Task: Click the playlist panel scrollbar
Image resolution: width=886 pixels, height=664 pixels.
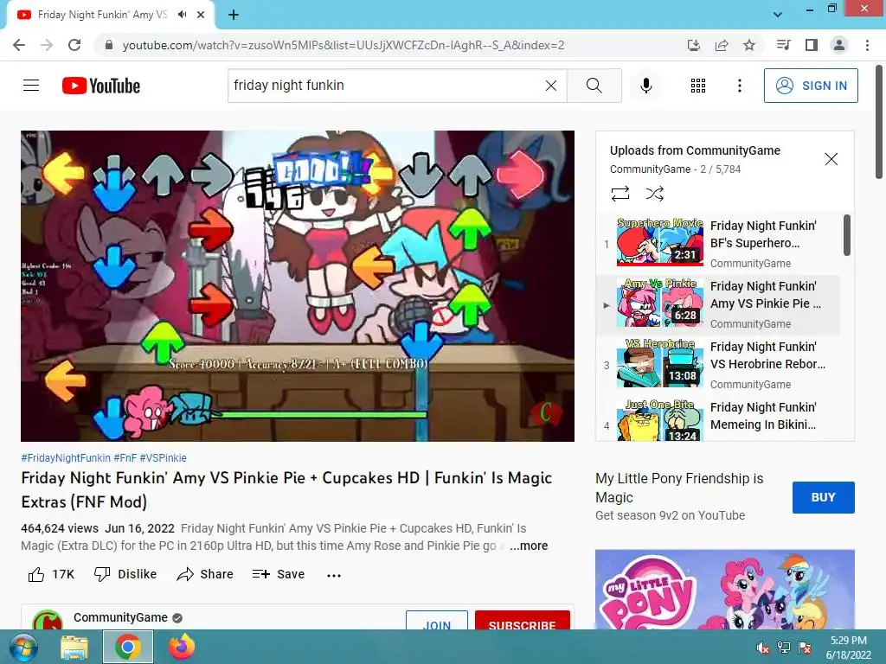Action: coord(846,235)
